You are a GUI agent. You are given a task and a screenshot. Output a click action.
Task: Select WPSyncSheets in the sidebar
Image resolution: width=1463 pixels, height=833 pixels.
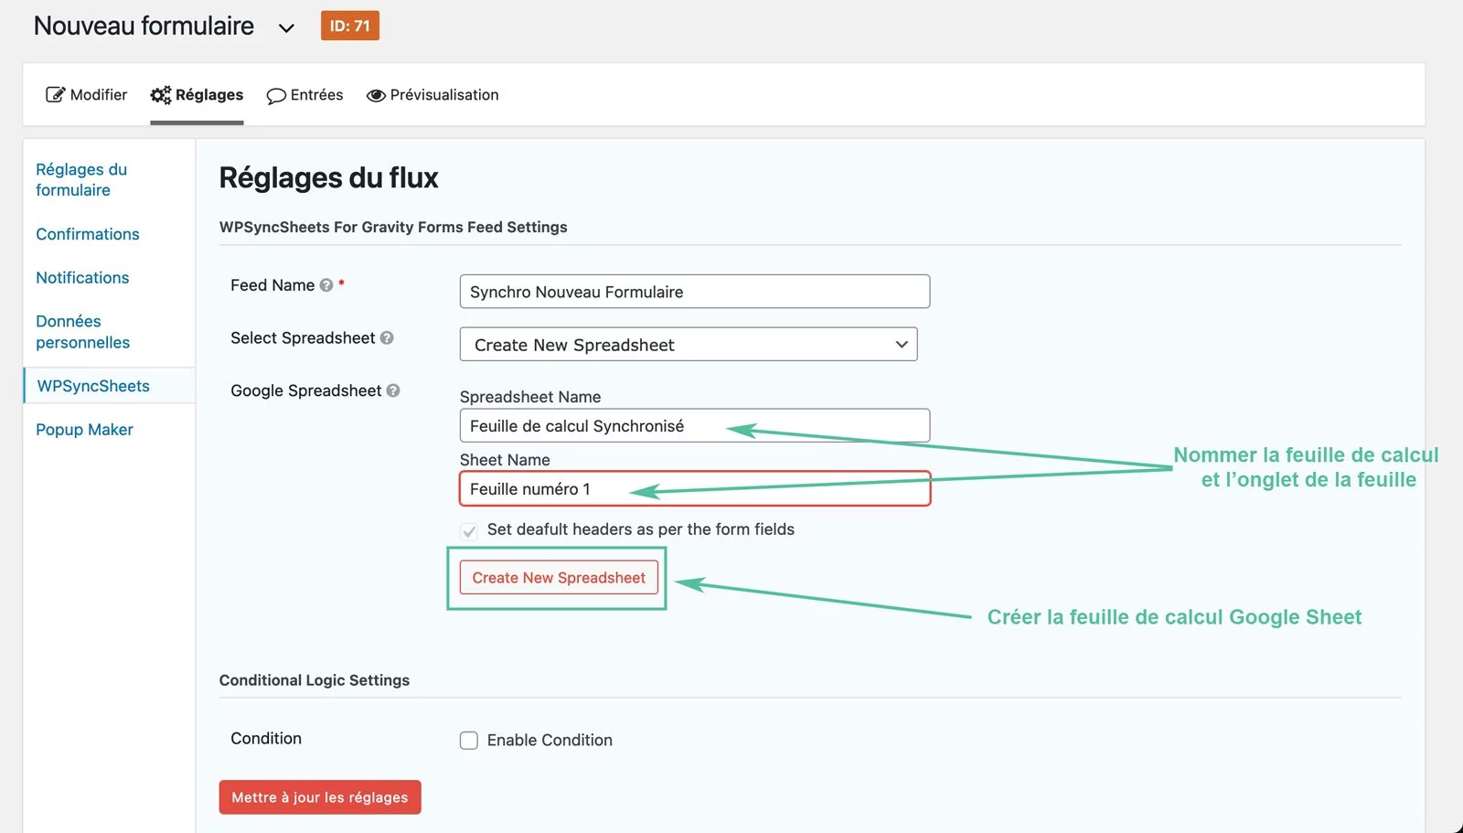point(92,385)
